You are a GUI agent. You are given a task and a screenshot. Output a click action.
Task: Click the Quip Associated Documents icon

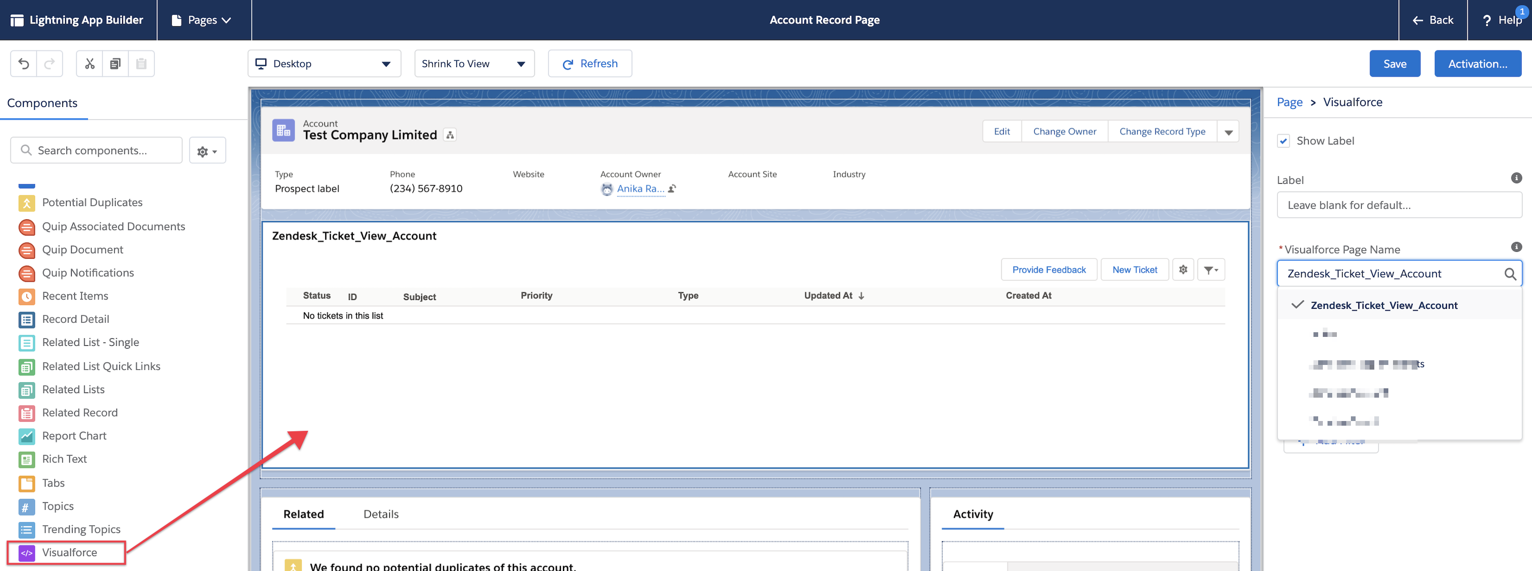coord(27,227)
